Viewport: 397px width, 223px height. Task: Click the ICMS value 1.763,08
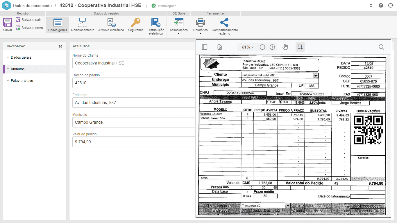(x=265, y=183)
